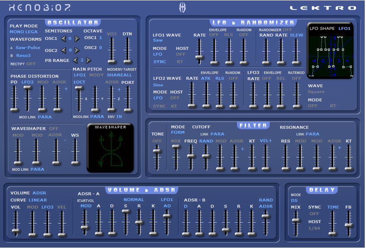Click the center logo emblem at top
The image size is (366, 248).
point(182,7)
